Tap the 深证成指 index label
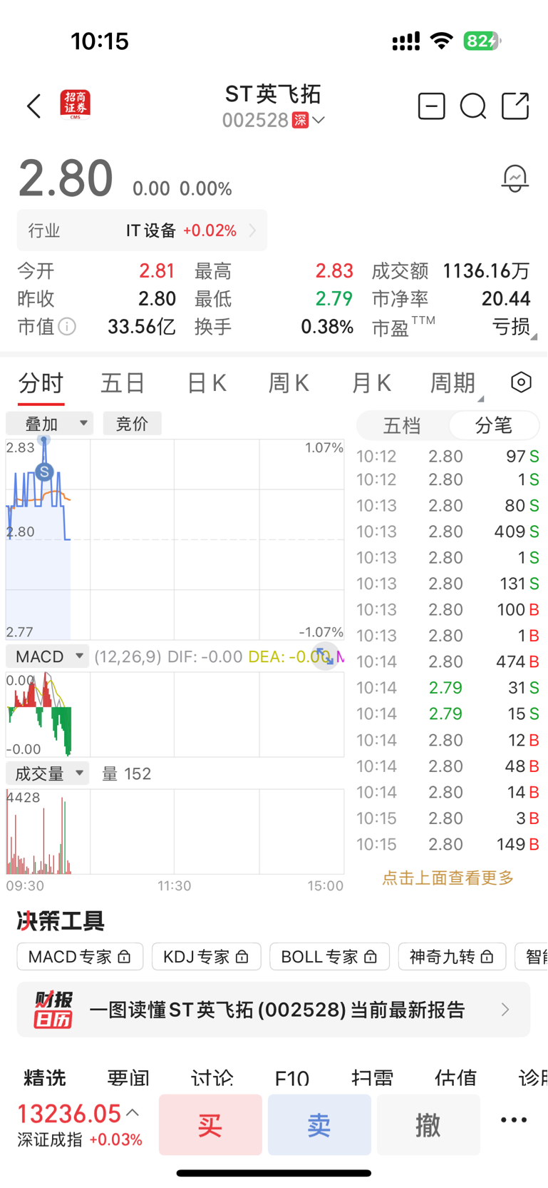This screenshot has height=1188, width=548. point(50,1139)
